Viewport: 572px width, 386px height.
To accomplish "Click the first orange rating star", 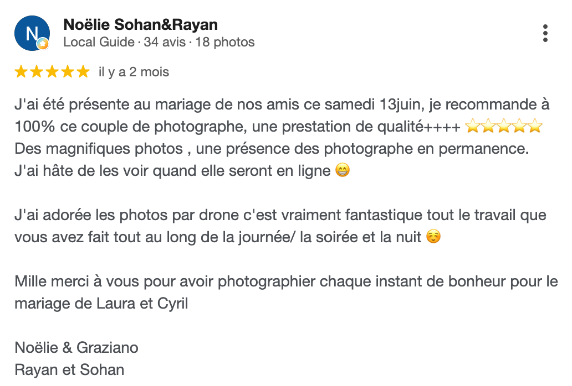I will pyautogui.click(x=21, y=72).
